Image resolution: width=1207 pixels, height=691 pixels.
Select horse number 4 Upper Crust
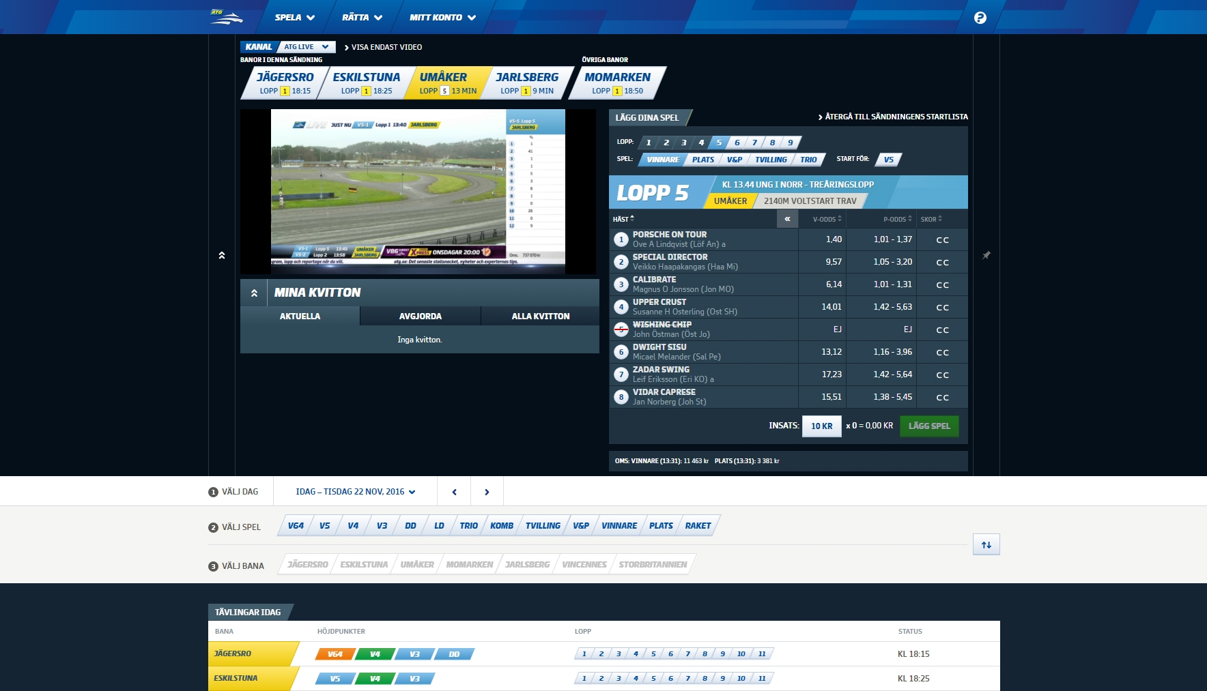click(x=621, y=307)
